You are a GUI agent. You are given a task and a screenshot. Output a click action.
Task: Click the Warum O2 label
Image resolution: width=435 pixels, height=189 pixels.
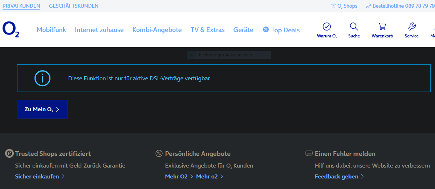327,36
